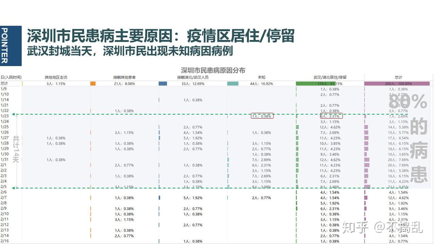434x244 pixels.
Task: Click '1人: 0.38%' in 1/31 row under 其他地区走访
Action: point(56,160)
